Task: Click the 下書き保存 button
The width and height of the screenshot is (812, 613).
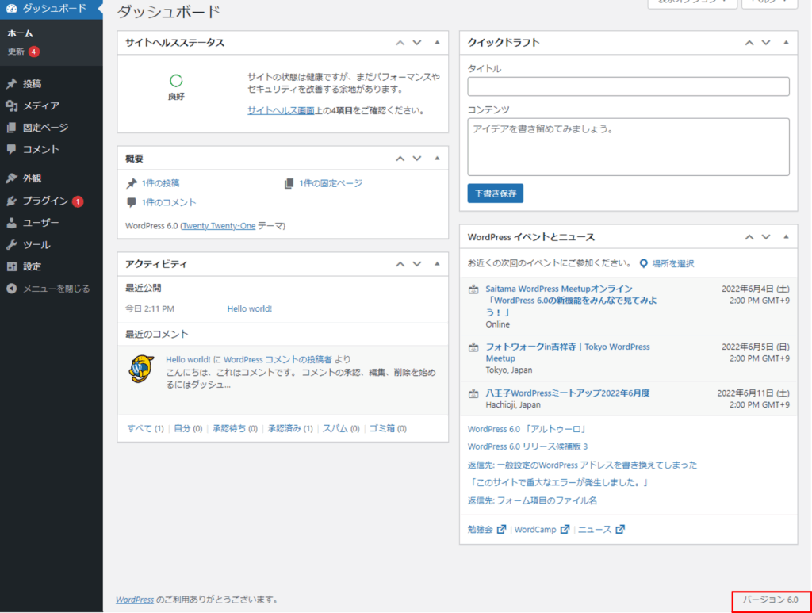Action: pos(496,193)
